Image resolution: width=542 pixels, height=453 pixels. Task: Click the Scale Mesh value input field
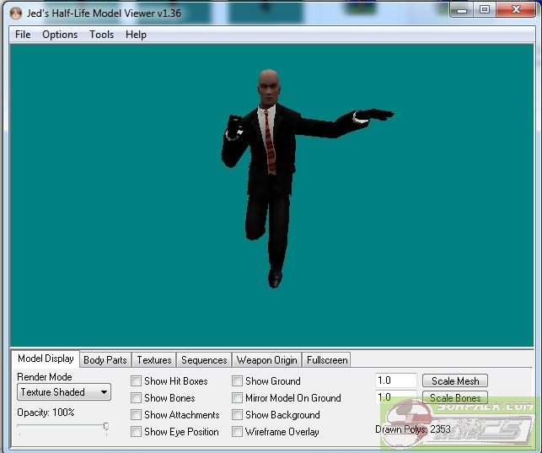click(x=395, y=381)
